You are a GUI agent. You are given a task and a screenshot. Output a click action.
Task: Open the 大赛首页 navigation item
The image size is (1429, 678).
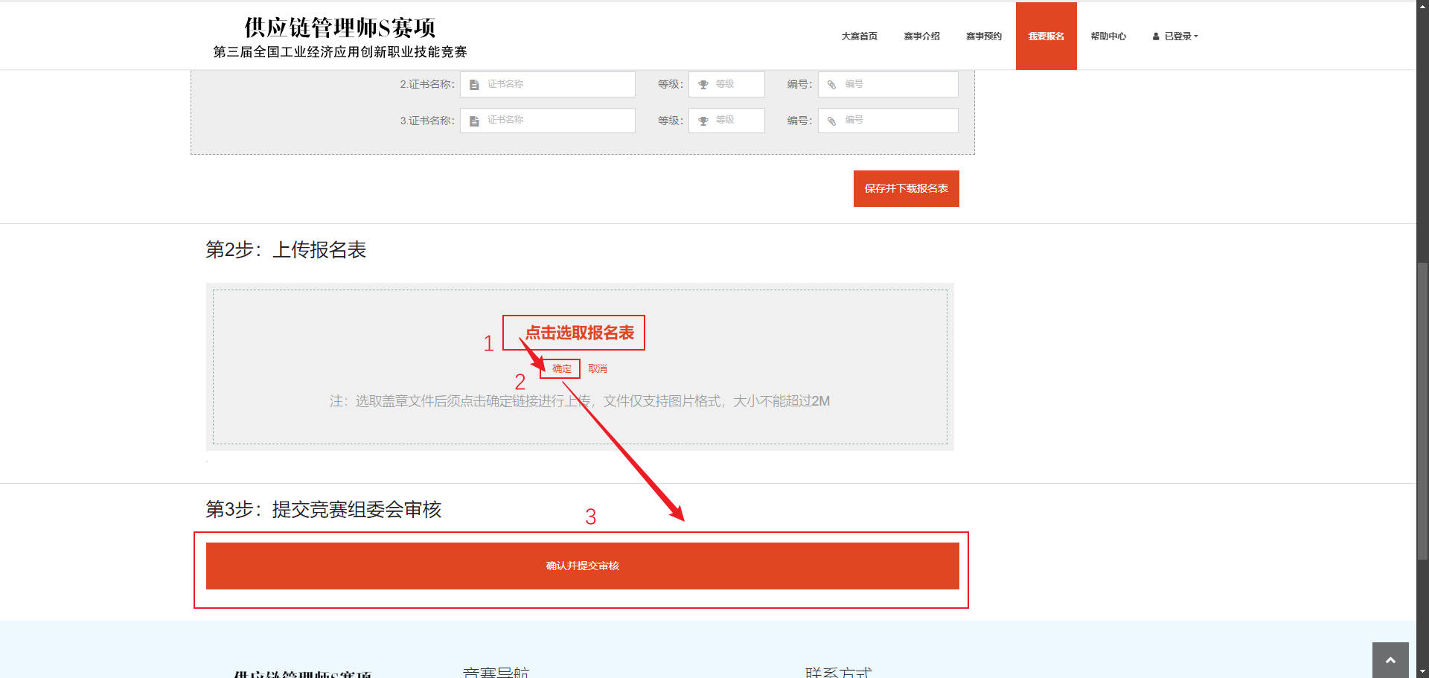click(x=859, y=36)
